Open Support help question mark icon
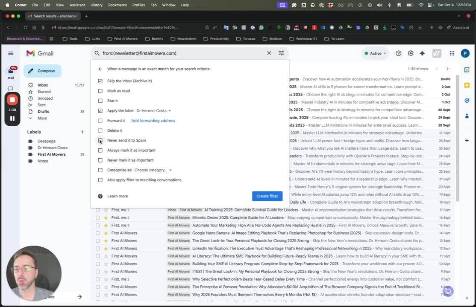The image size is (476, 307). click(398, 53)
